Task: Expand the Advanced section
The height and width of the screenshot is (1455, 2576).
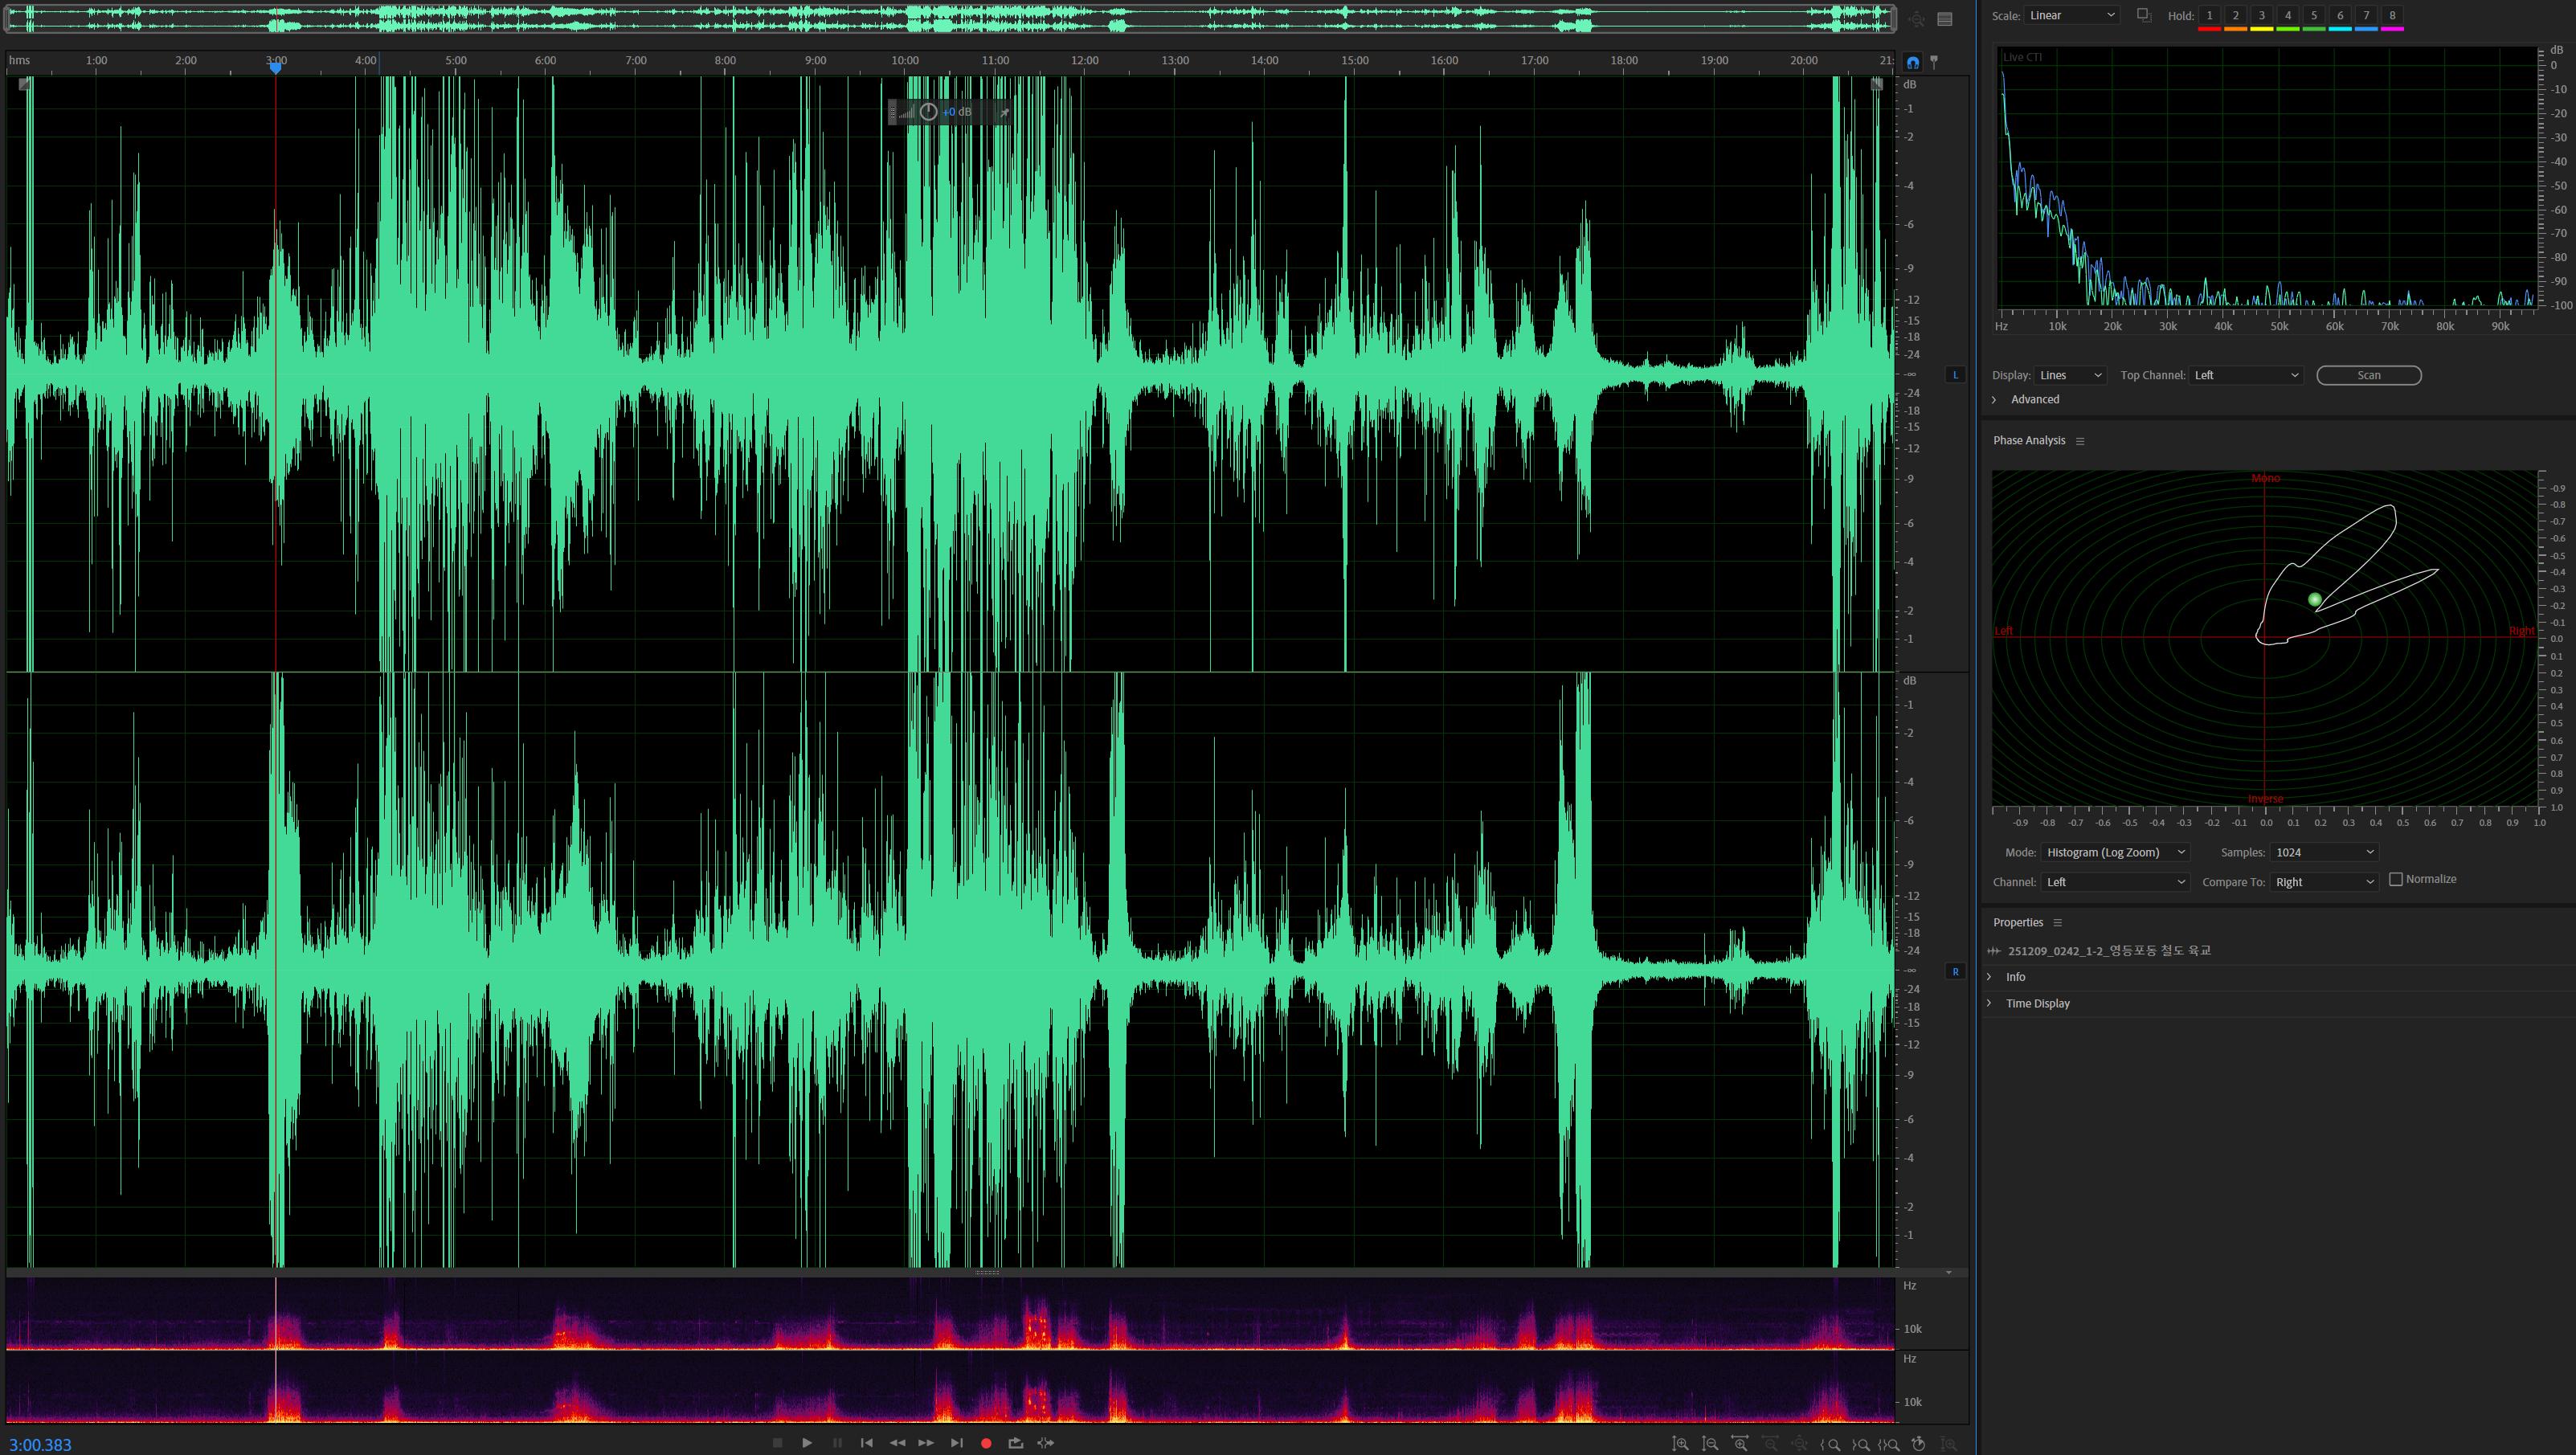Action: (x=1994, y=399)
